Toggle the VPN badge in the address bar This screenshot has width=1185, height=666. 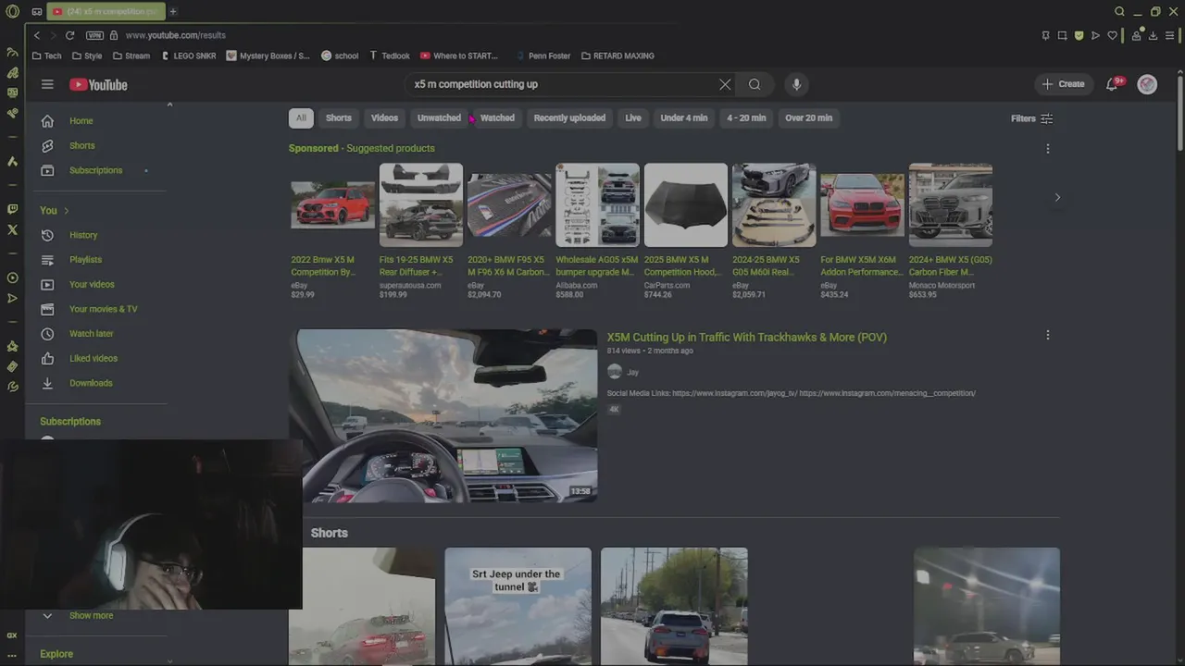94,35
